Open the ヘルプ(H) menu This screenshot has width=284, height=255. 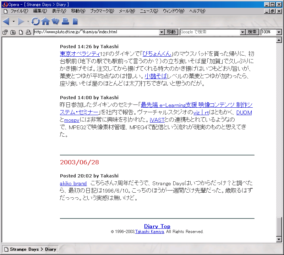(x=197, y=11)
